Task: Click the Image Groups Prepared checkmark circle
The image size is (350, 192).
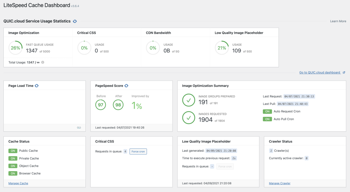Action: pyautogui.click(x=189, y=100)
